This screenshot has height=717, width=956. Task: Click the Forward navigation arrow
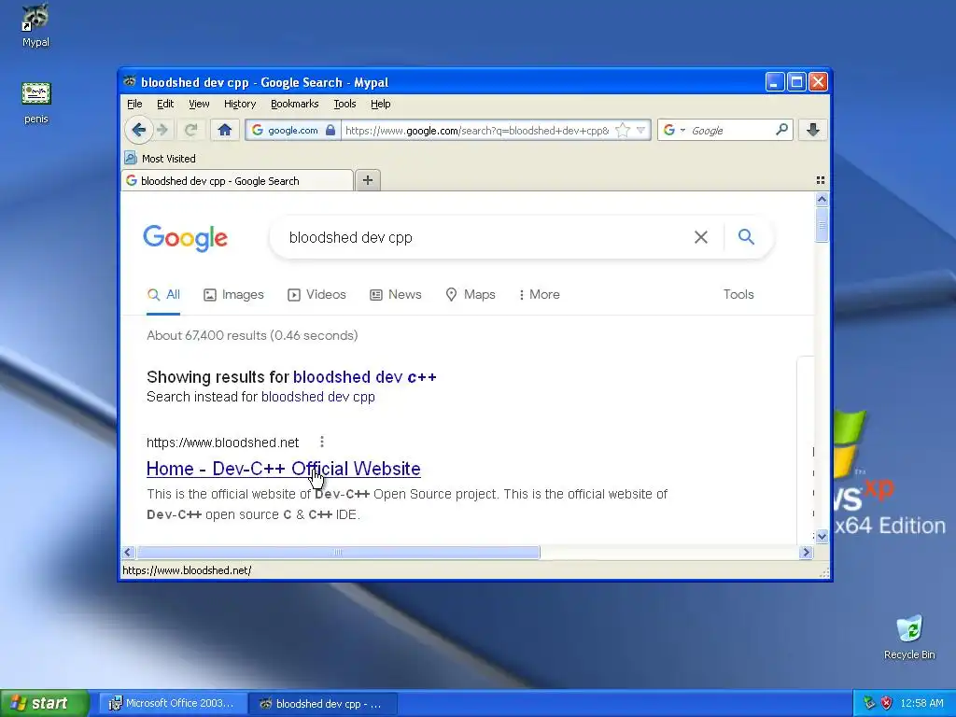(162, 130)
